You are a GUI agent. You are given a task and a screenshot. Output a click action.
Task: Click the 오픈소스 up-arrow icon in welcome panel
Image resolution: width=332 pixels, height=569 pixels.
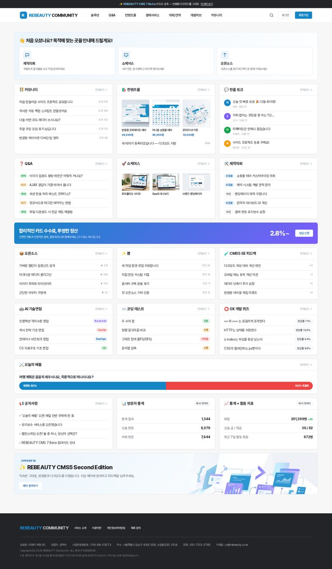[x=225, y=54]
